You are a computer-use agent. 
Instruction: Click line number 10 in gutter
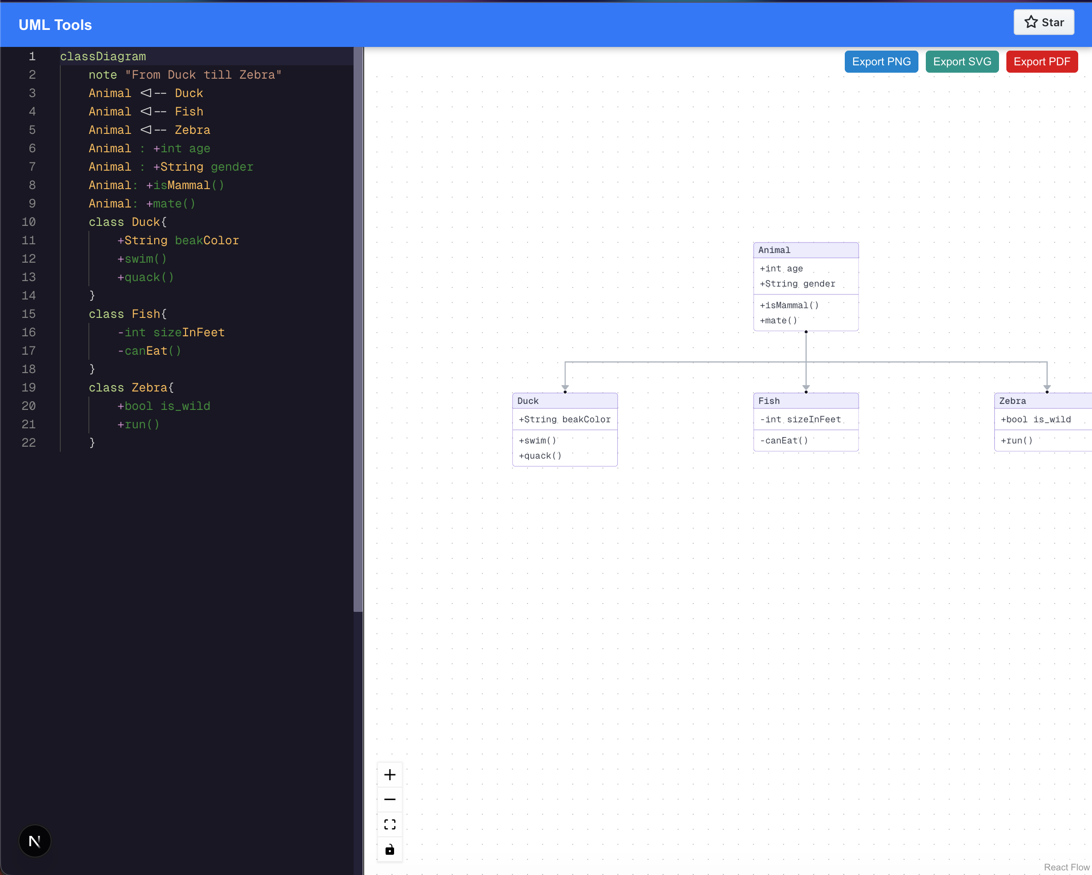pyautogui.click(x=29, y=222)
